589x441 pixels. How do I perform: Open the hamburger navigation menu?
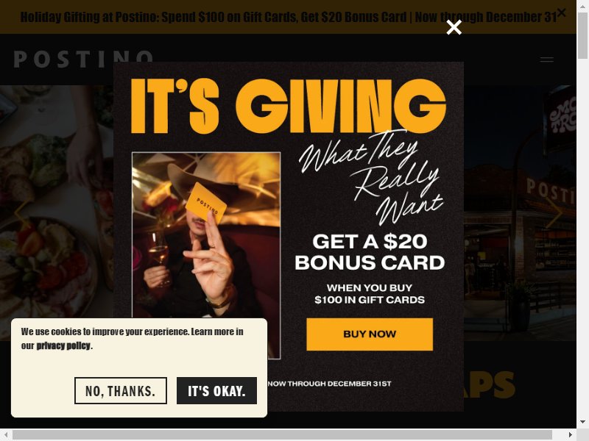(x=546, y=60)
